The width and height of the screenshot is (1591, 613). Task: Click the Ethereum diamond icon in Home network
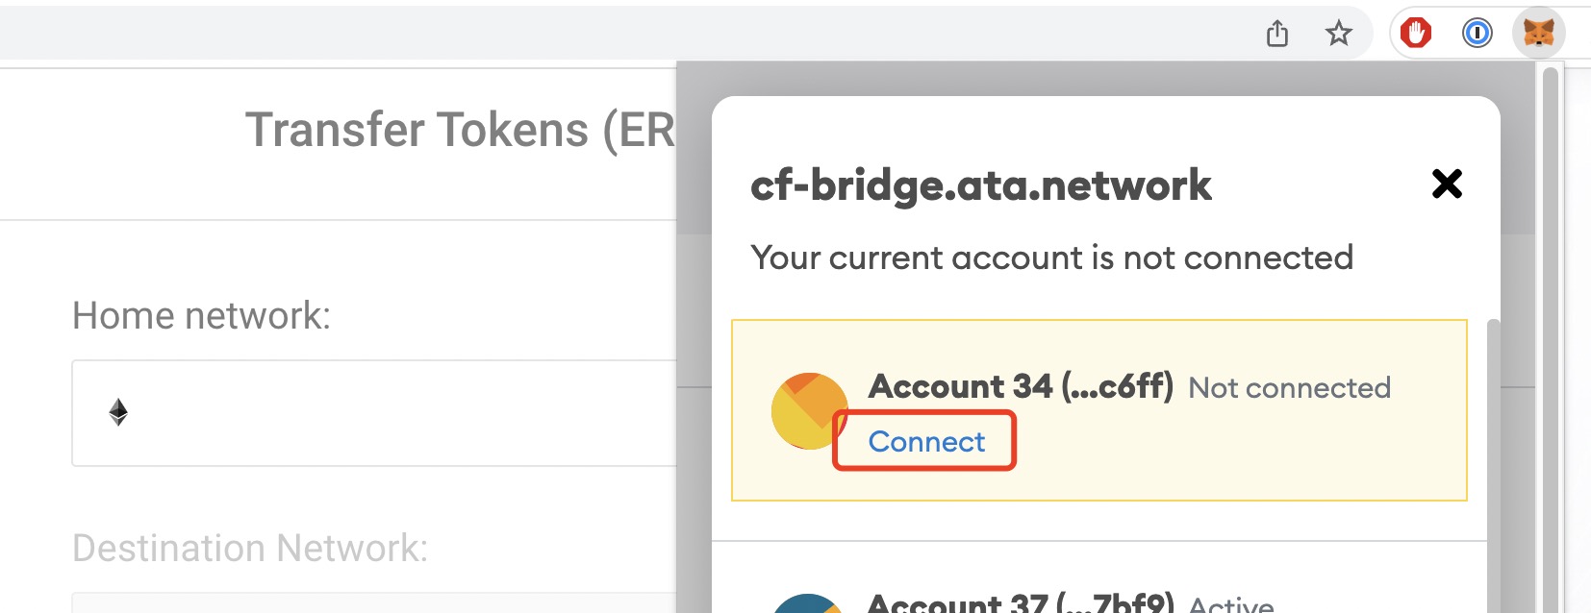(118, 412)
